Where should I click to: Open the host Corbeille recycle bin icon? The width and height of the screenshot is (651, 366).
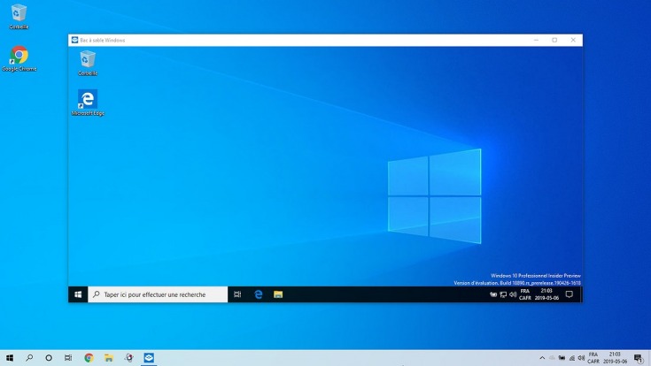[19, 17]
